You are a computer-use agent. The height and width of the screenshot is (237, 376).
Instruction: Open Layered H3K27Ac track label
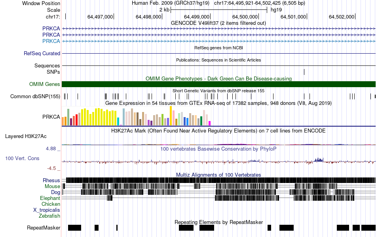pyautogui.click(x=26, y=136)
